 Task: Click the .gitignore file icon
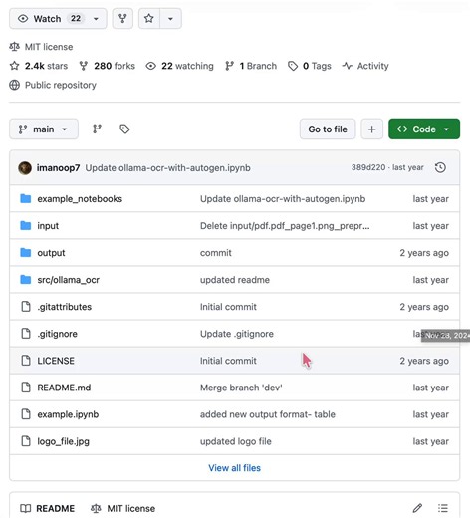click(26, 334)
